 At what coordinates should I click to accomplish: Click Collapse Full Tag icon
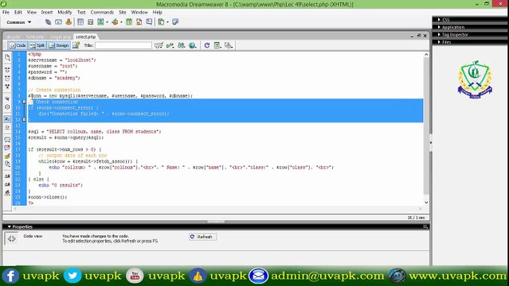[x=7, y=70]
